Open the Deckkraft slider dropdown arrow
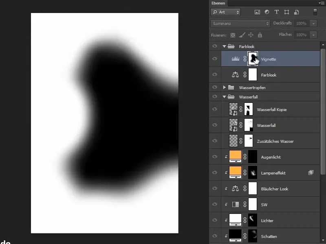 (313, 24)
